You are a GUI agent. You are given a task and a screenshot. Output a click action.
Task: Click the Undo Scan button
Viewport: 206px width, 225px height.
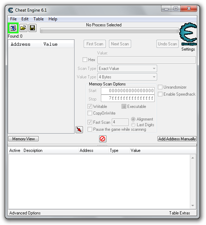pyautogui.click(x=167, y=44)
